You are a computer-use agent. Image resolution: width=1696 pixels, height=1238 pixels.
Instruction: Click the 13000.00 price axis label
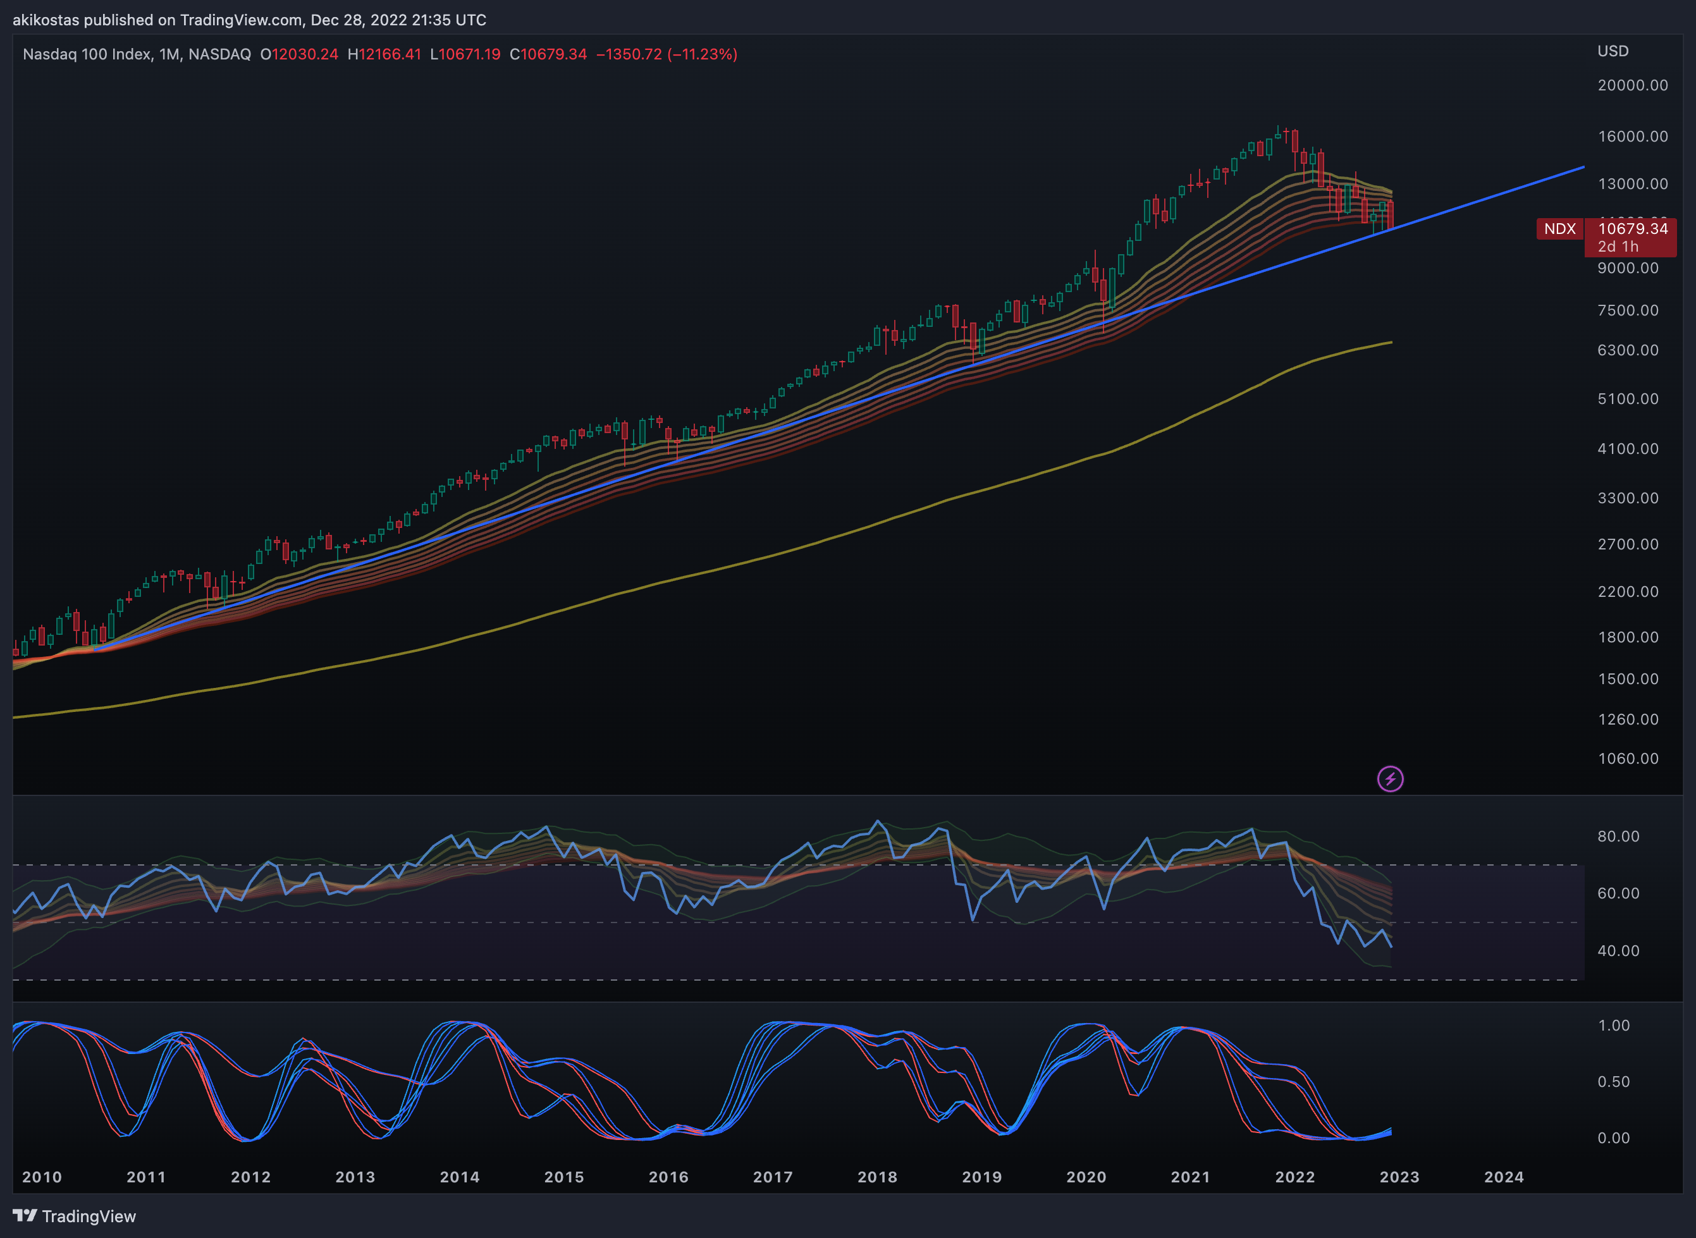pyautogui.click(x=1633, y=183)
